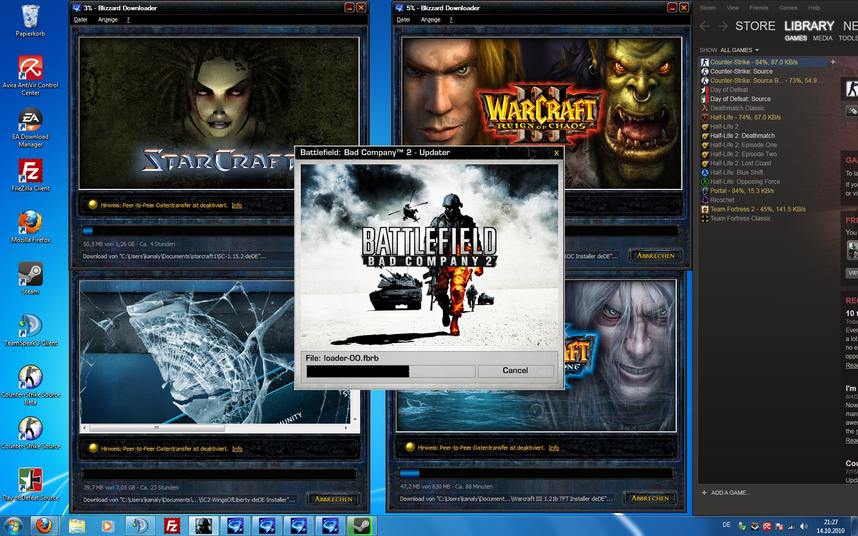Screen dimensions: 858x536
Task: Cancel the Battlefield Bad Company 2 update
Action: tap(515, 371)
